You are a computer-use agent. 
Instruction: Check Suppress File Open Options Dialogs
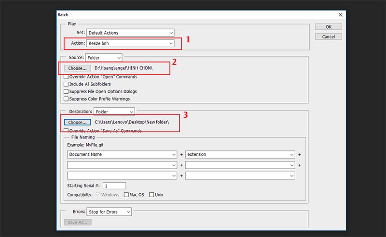point(66,91)
